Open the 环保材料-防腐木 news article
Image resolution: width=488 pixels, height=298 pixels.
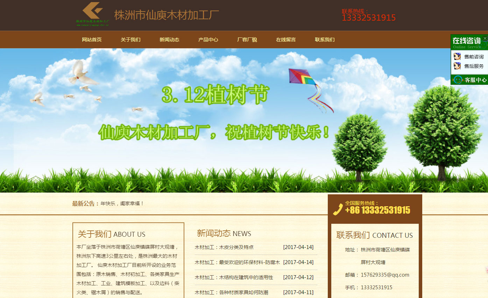237,262
